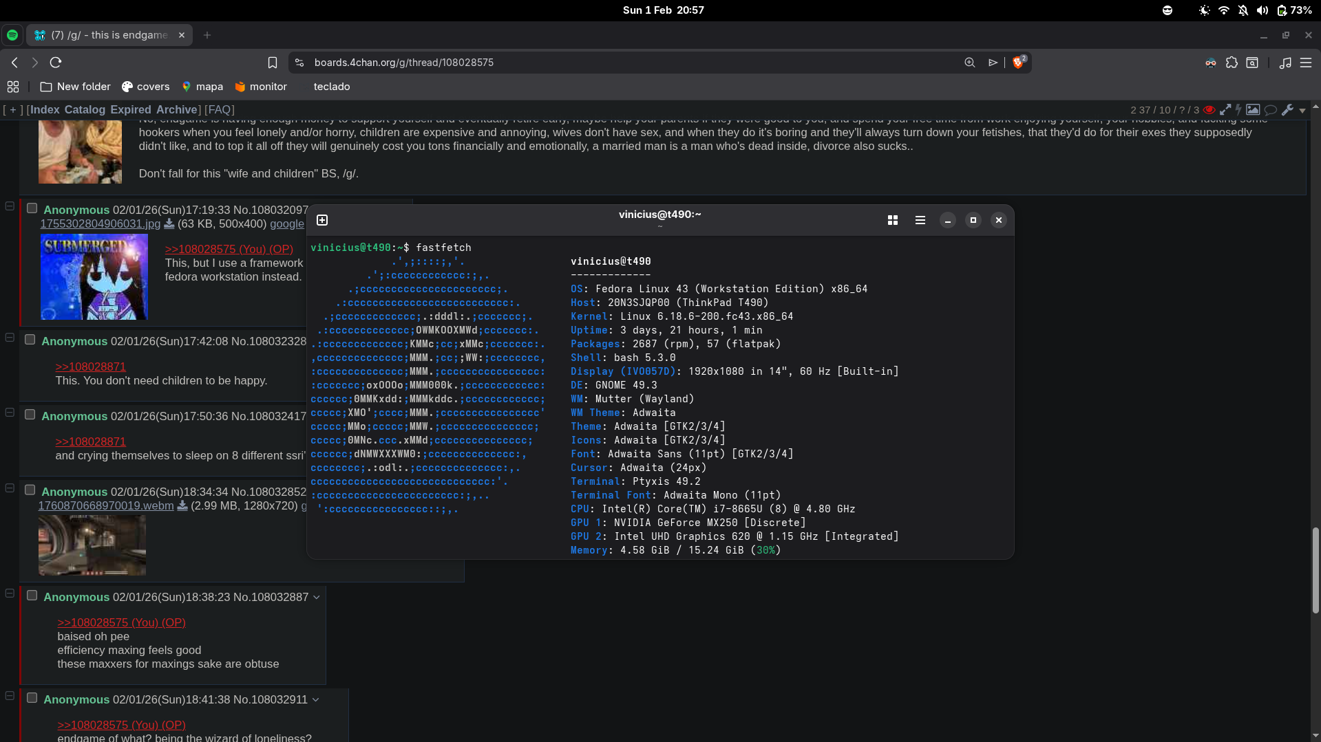Select the checkbox on post No.108032887

(32, 596)
